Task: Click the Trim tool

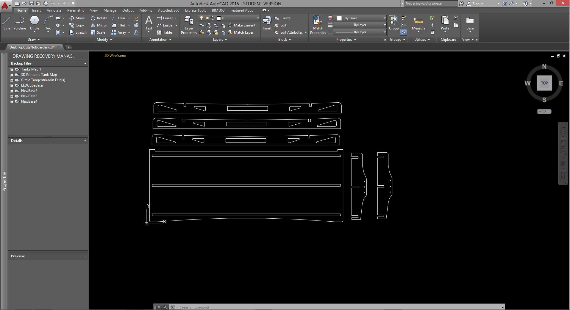Action: [x=118, y=18]
